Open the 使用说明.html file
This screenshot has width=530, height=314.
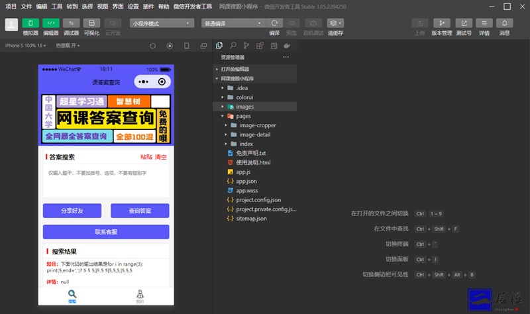(x=255, y=162)
